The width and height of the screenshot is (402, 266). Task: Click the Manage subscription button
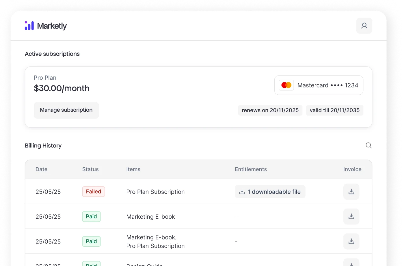[66, 110]
